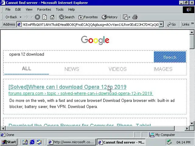Expand the address bar dropdown list
The image size is (195, 146).
[161, 24]
